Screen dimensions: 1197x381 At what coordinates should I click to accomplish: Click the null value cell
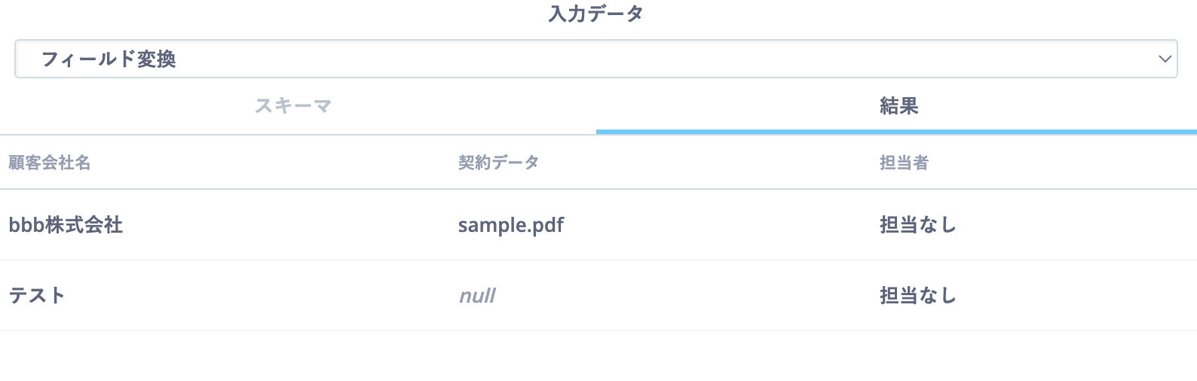(x=477, y=295)
